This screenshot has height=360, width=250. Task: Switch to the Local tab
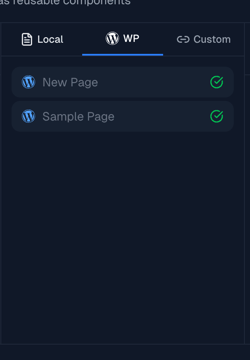tap(42, 39)
